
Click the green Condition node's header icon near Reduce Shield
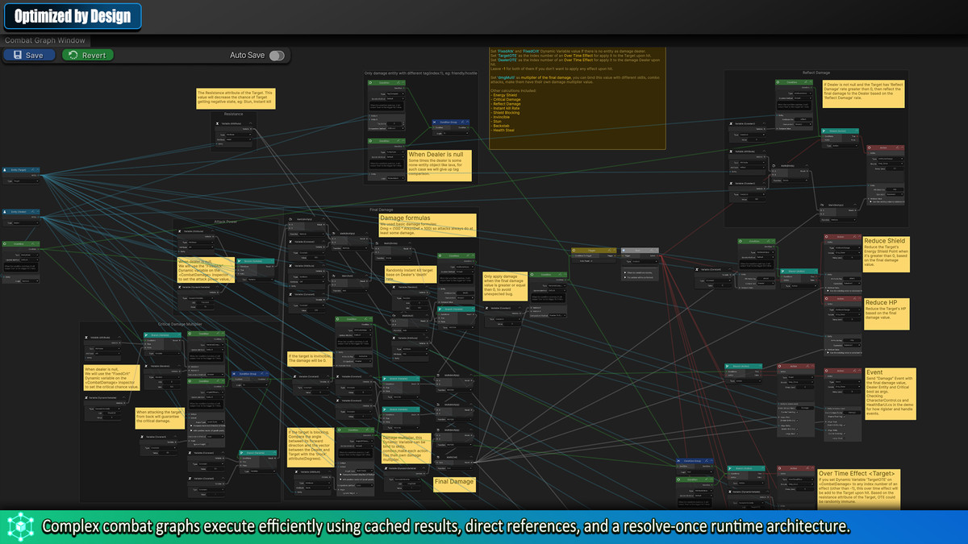(x=741, y=241)
